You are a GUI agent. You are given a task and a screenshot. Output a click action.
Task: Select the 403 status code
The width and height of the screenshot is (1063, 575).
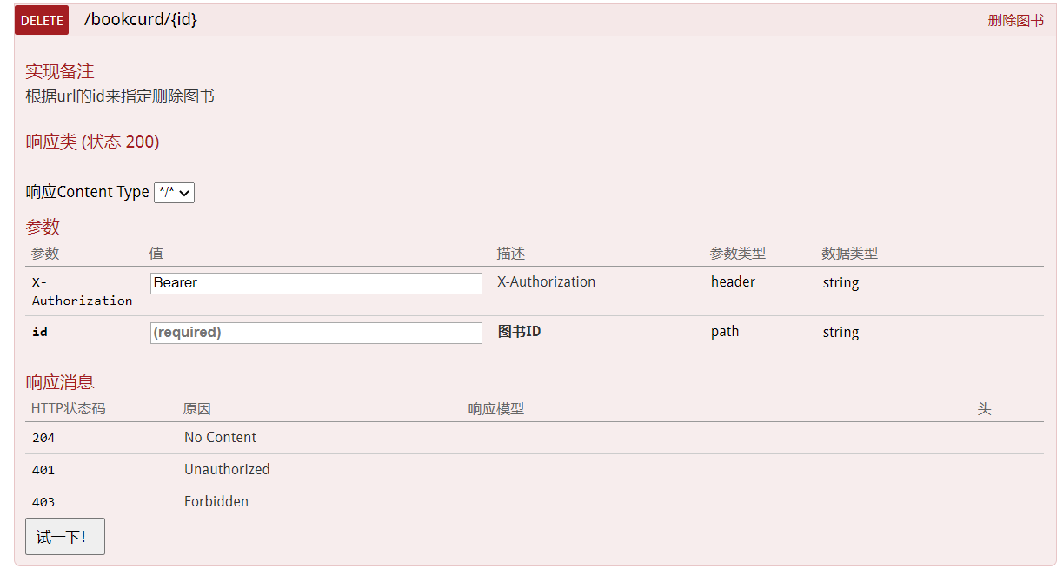click(x=43, y=502)
